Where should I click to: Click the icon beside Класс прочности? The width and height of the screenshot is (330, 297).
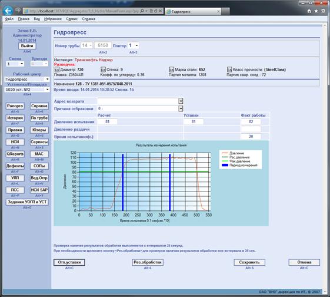(x=229, y=70)
